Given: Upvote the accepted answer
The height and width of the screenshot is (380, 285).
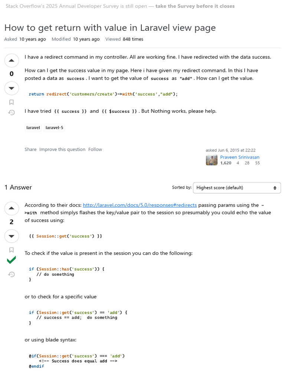Looking at the screenshot, I should 12,208.
